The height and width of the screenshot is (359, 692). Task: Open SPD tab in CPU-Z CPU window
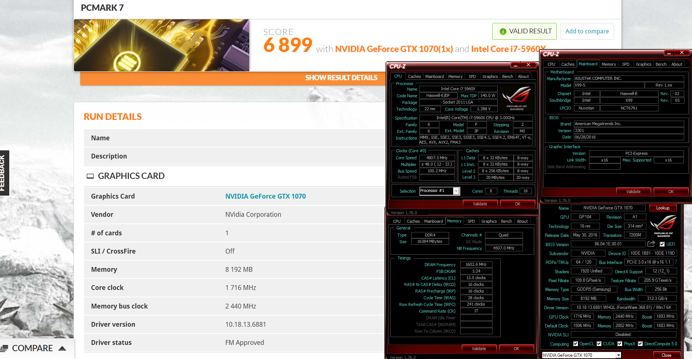click(472, 76)
